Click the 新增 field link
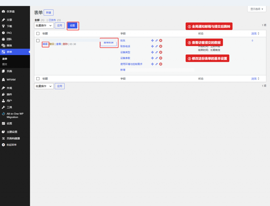 [x=123, y=70]
